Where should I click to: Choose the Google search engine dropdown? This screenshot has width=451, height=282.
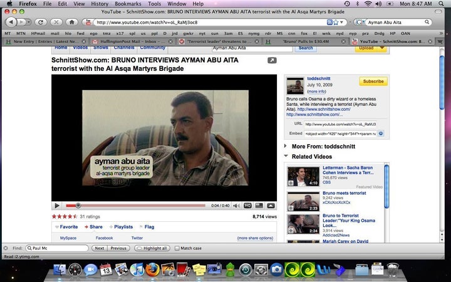(359, 22)
